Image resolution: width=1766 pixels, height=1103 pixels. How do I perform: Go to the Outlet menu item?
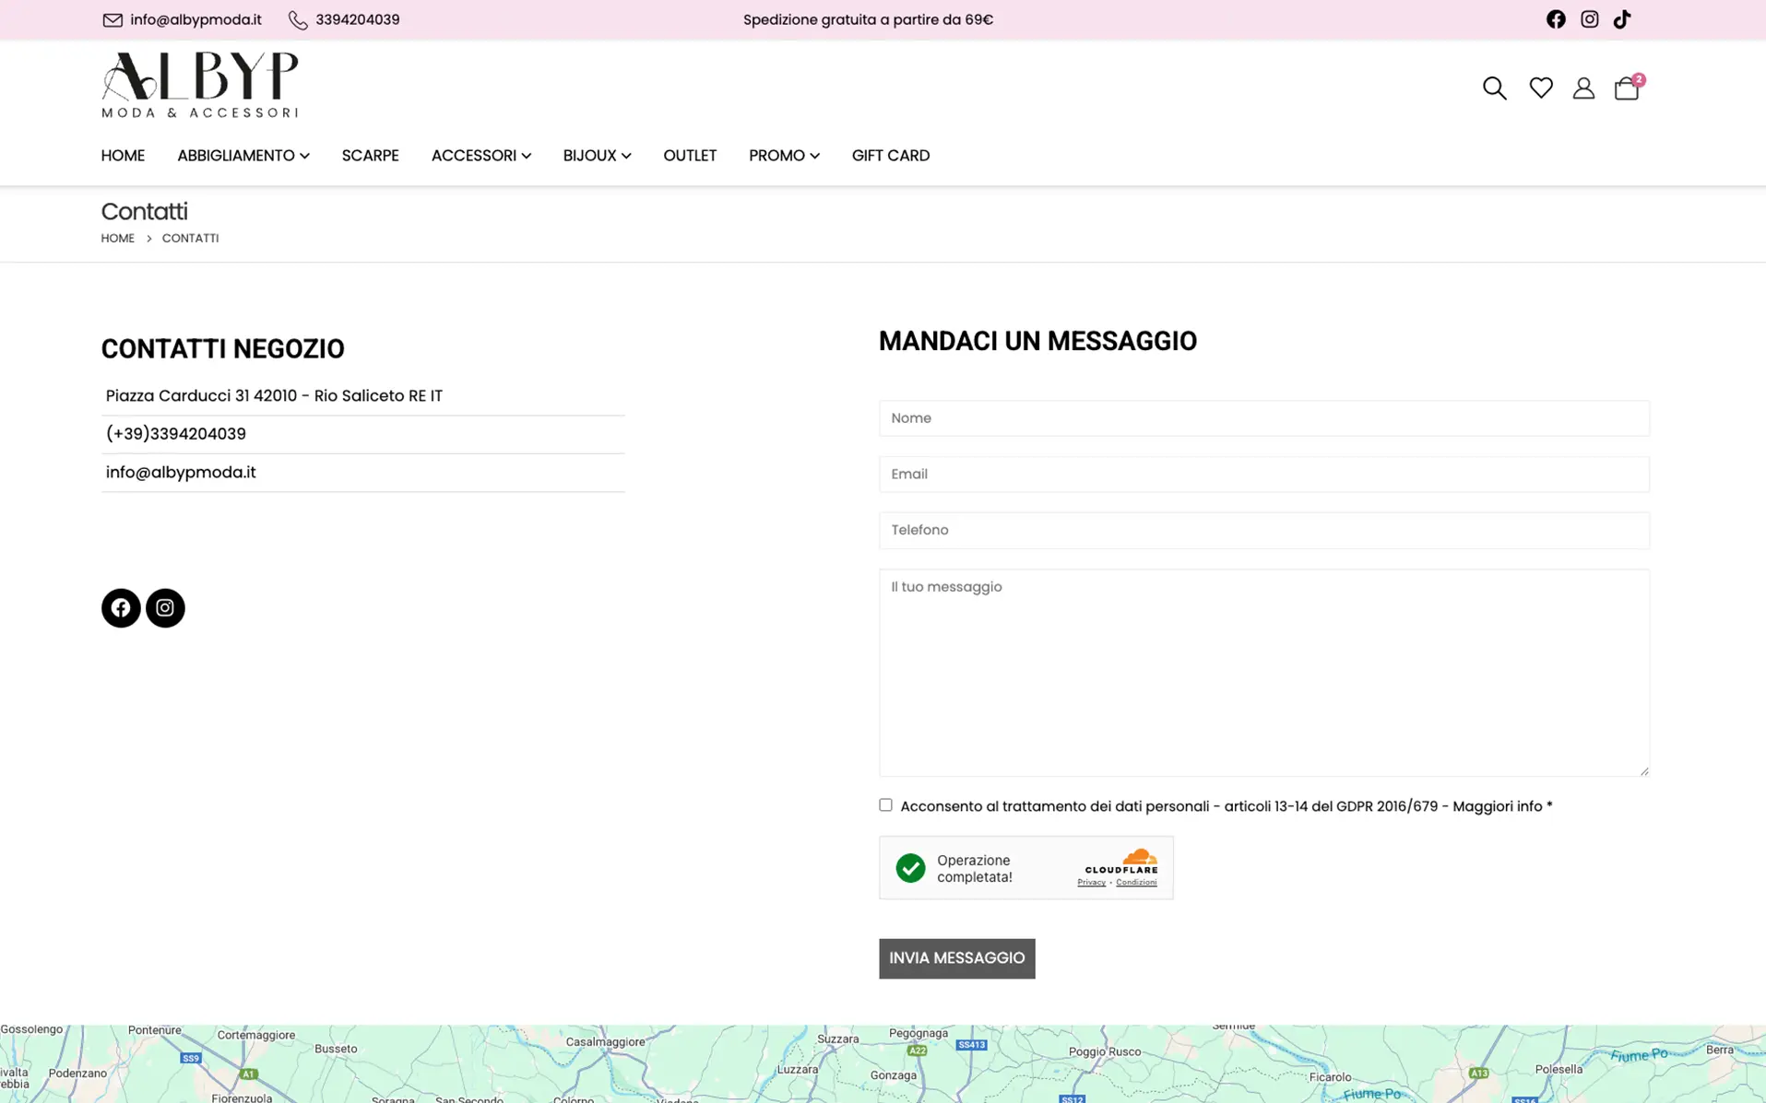pos(689,156)
